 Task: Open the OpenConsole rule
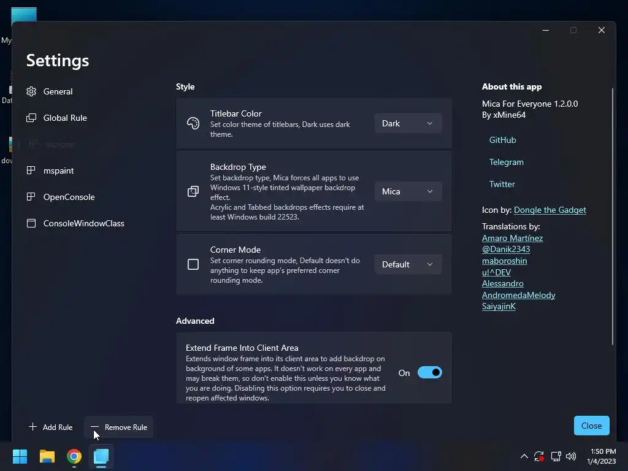pos(69,197)
